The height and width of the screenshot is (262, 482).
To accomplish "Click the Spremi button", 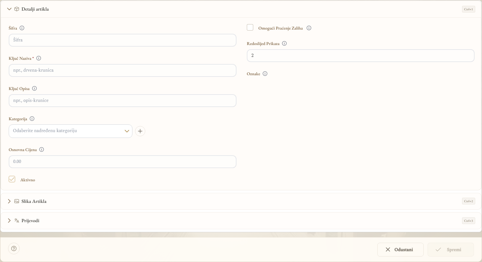I will [x=451, y=249].
